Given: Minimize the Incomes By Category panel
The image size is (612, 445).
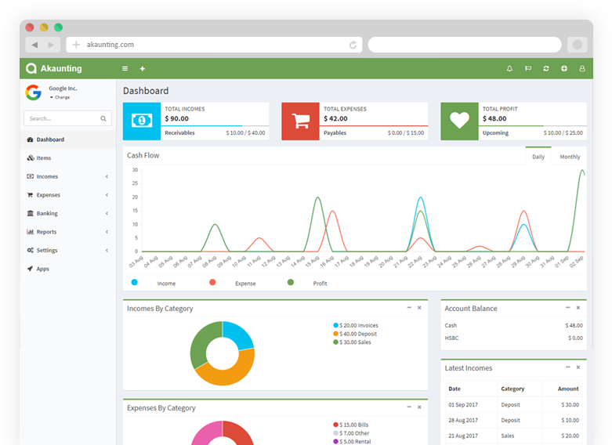Looking at the screenshot, I should pos(409,308).
